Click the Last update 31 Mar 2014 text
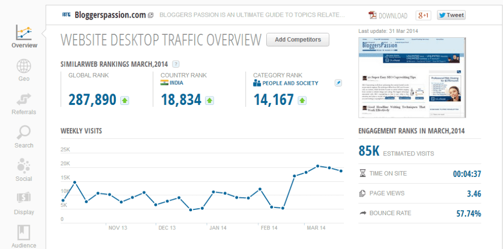Viewport: 503px width, 249px height. [x=388, y=31]
